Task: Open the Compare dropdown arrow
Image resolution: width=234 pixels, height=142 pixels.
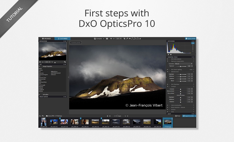Action: pos(104,39)
